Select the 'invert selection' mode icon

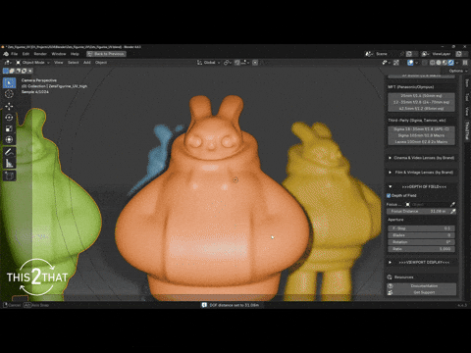pos(24,71)
